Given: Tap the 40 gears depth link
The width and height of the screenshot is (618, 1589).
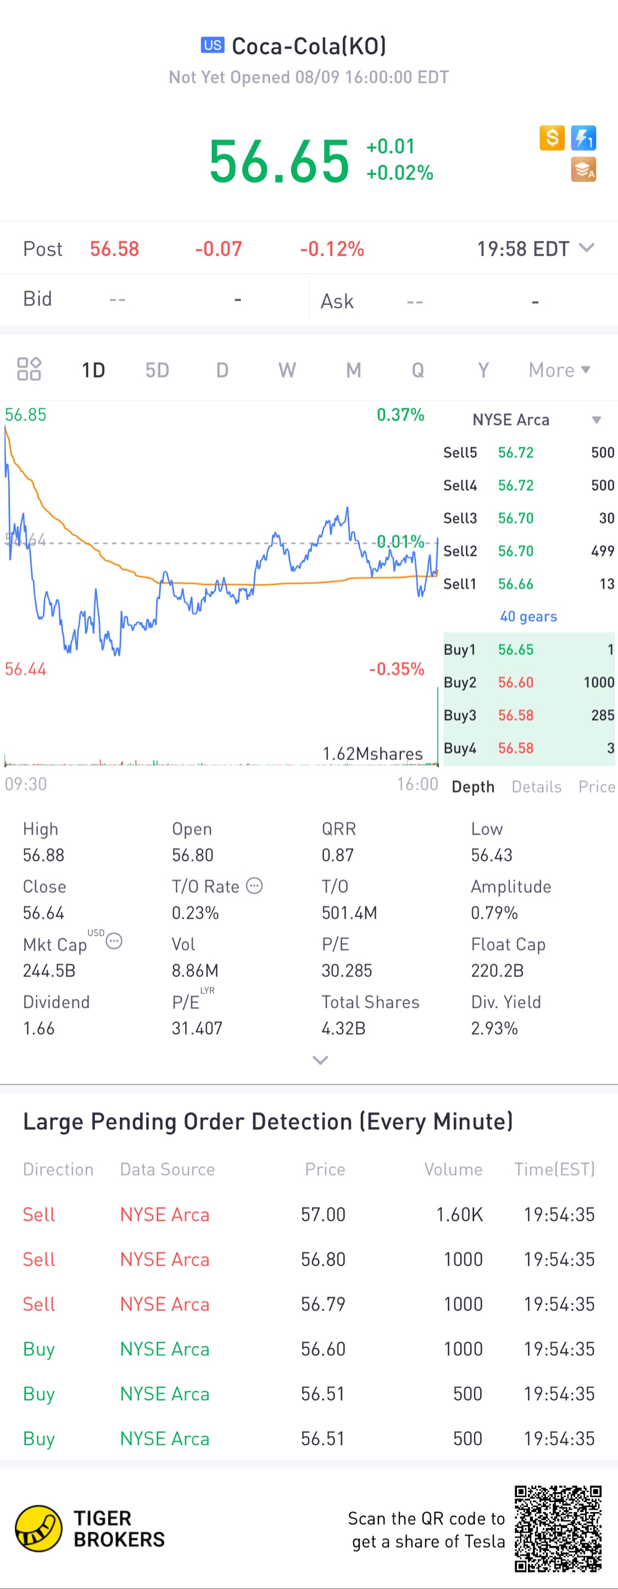Looking at the screenshot, I should [x=528, y=616].
